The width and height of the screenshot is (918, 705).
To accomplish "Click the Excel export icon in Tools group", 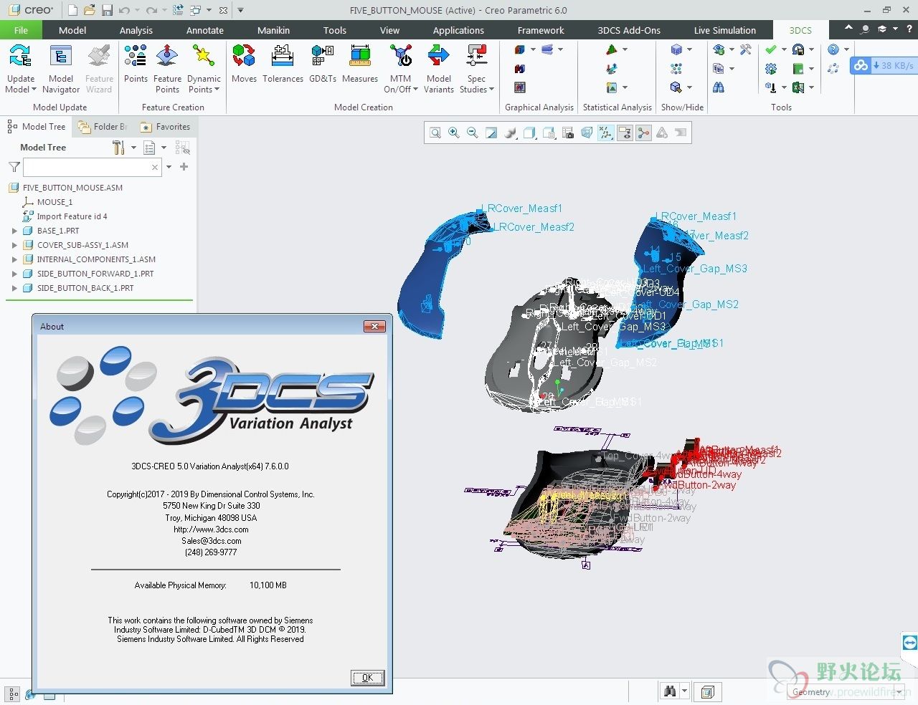I will click(798, 87).
